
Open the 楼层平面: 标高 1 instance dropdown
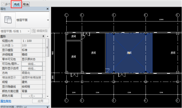point(15,31)
